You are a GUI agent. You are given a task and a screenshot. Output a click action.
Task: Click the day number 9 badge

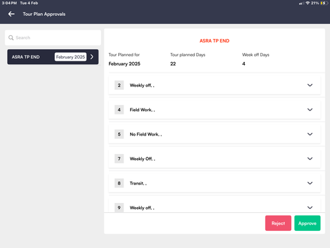(x=119, y=208)
